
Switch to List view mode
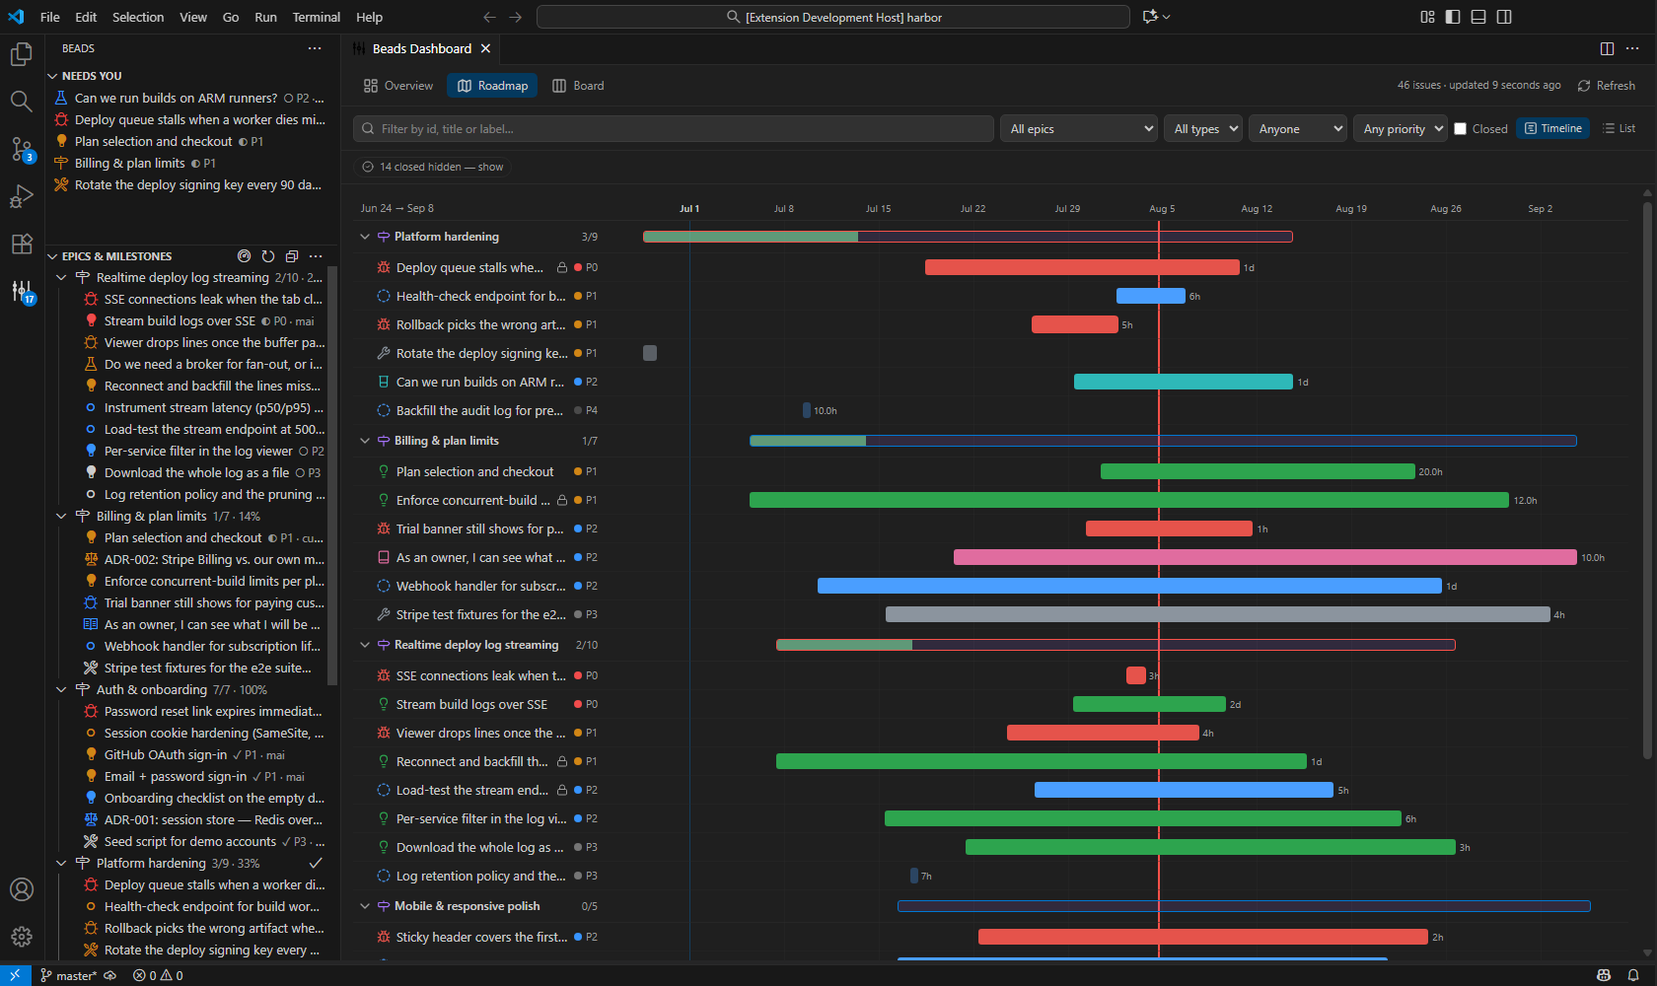[1620, 128]
